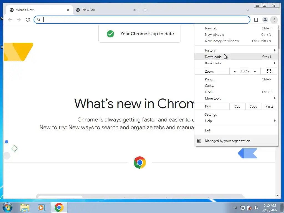Expand the Bookmarks submenu
The height and width of the screenshot is (213, 284).
(x=236, y=63)
